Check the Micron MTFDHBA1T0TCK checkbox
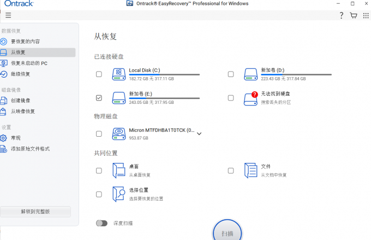371x240 pixels. (99, 134)
